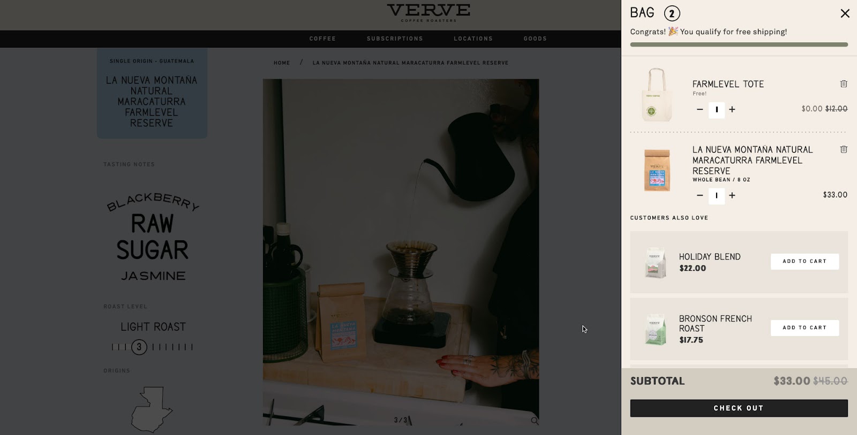Add Holiday Blend to cart
The height and width of the screenshot is (435, 857).
[805, 261]
